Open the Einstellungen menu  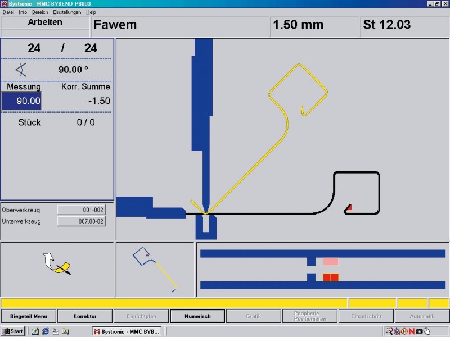click(67, 12)
